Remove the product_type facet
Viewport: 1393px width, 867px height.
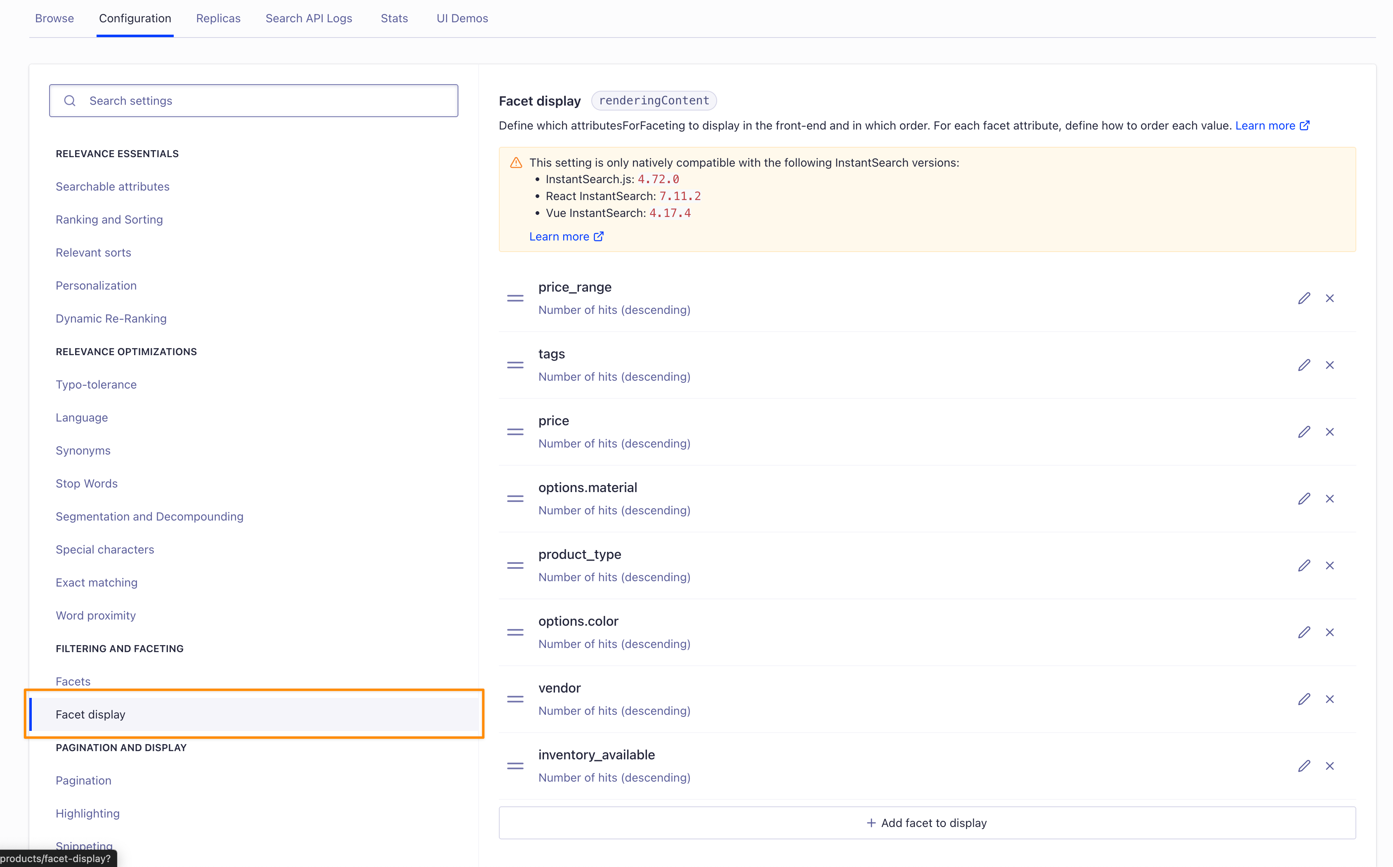click(1331, 565)
